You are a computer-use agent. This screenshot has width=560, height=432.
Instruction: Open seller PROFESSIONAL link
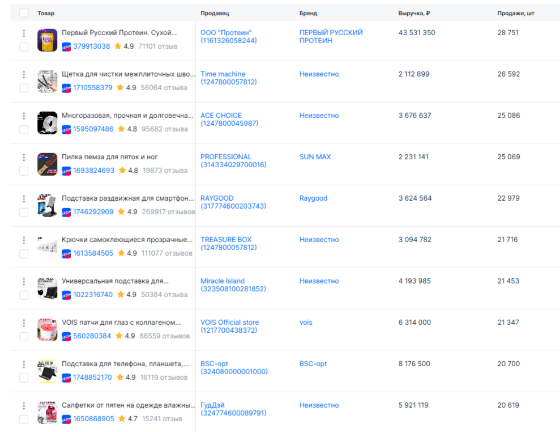click(x=234, y=161)
